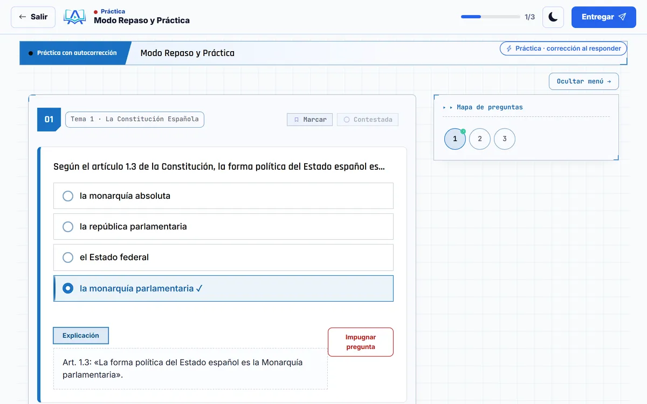Click the Salir back button

click(x=33, y=17)
